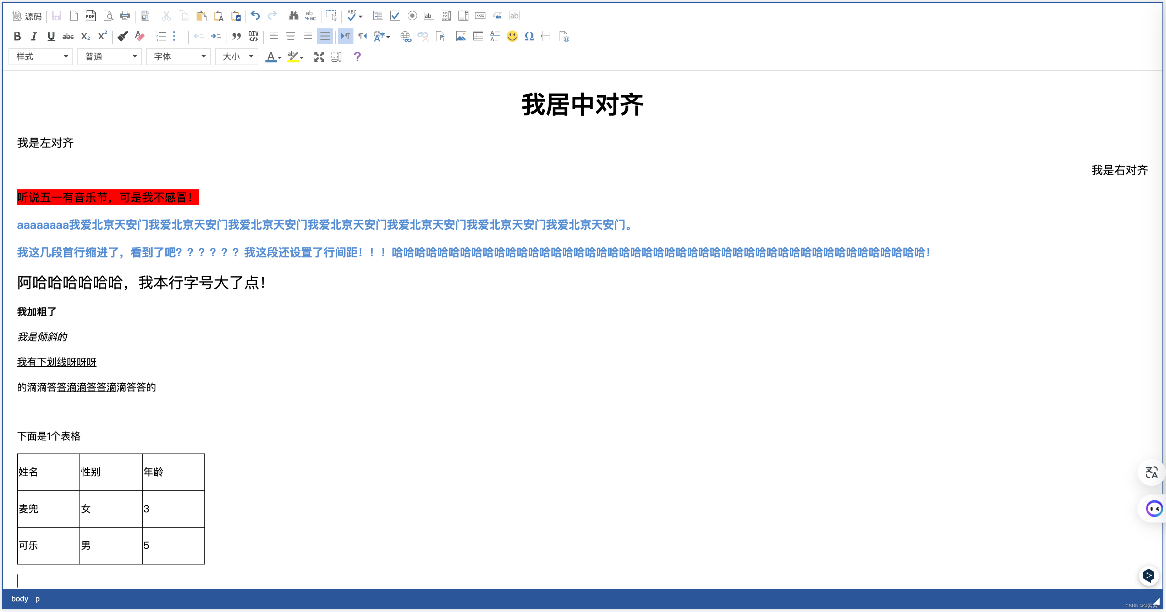Paste from Word
Screen dimensions: 1166x612
point(236,16)
